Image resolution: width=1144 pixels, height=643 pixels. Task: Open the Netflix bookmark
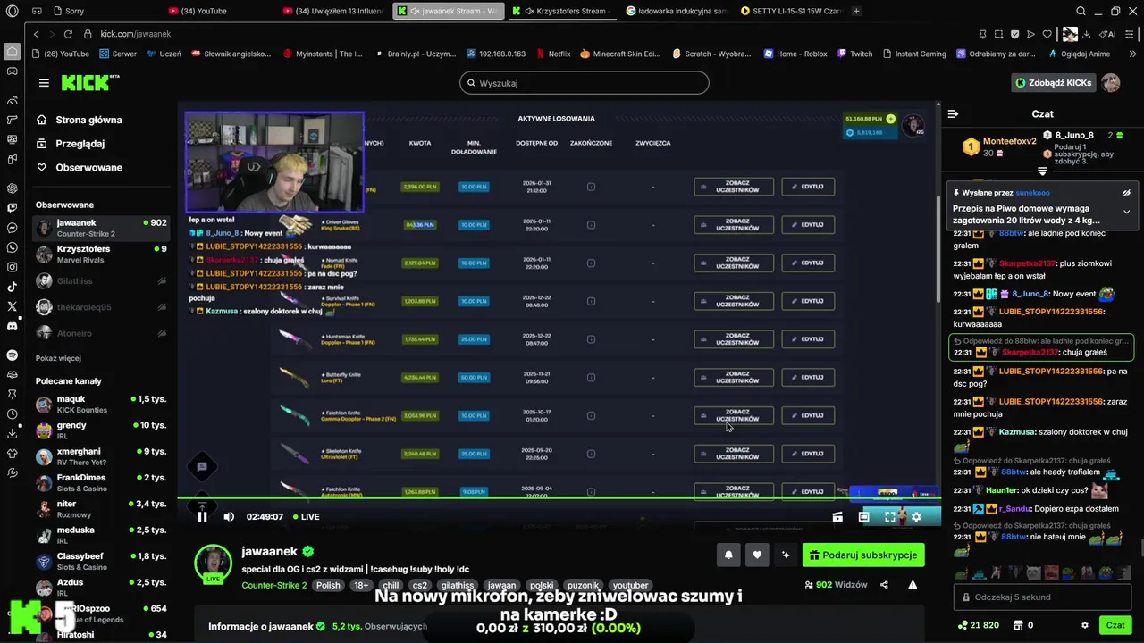pos(553,54)
